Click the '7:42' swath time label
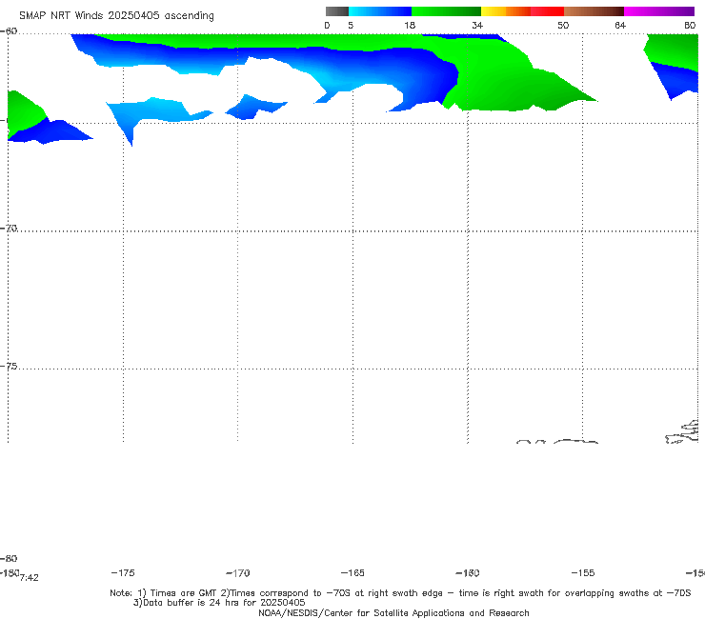 pos(30,578)
